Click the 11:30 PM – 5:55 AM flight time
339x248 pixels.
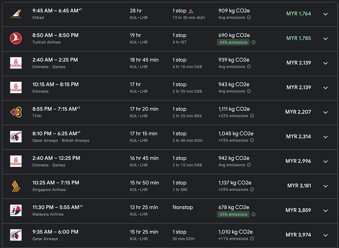point(57,207)
